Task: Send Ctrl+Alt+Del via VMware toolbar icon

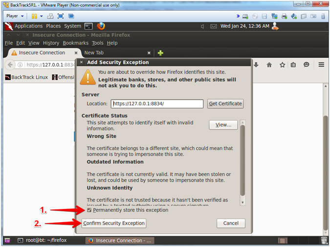Action: point(50,16)
